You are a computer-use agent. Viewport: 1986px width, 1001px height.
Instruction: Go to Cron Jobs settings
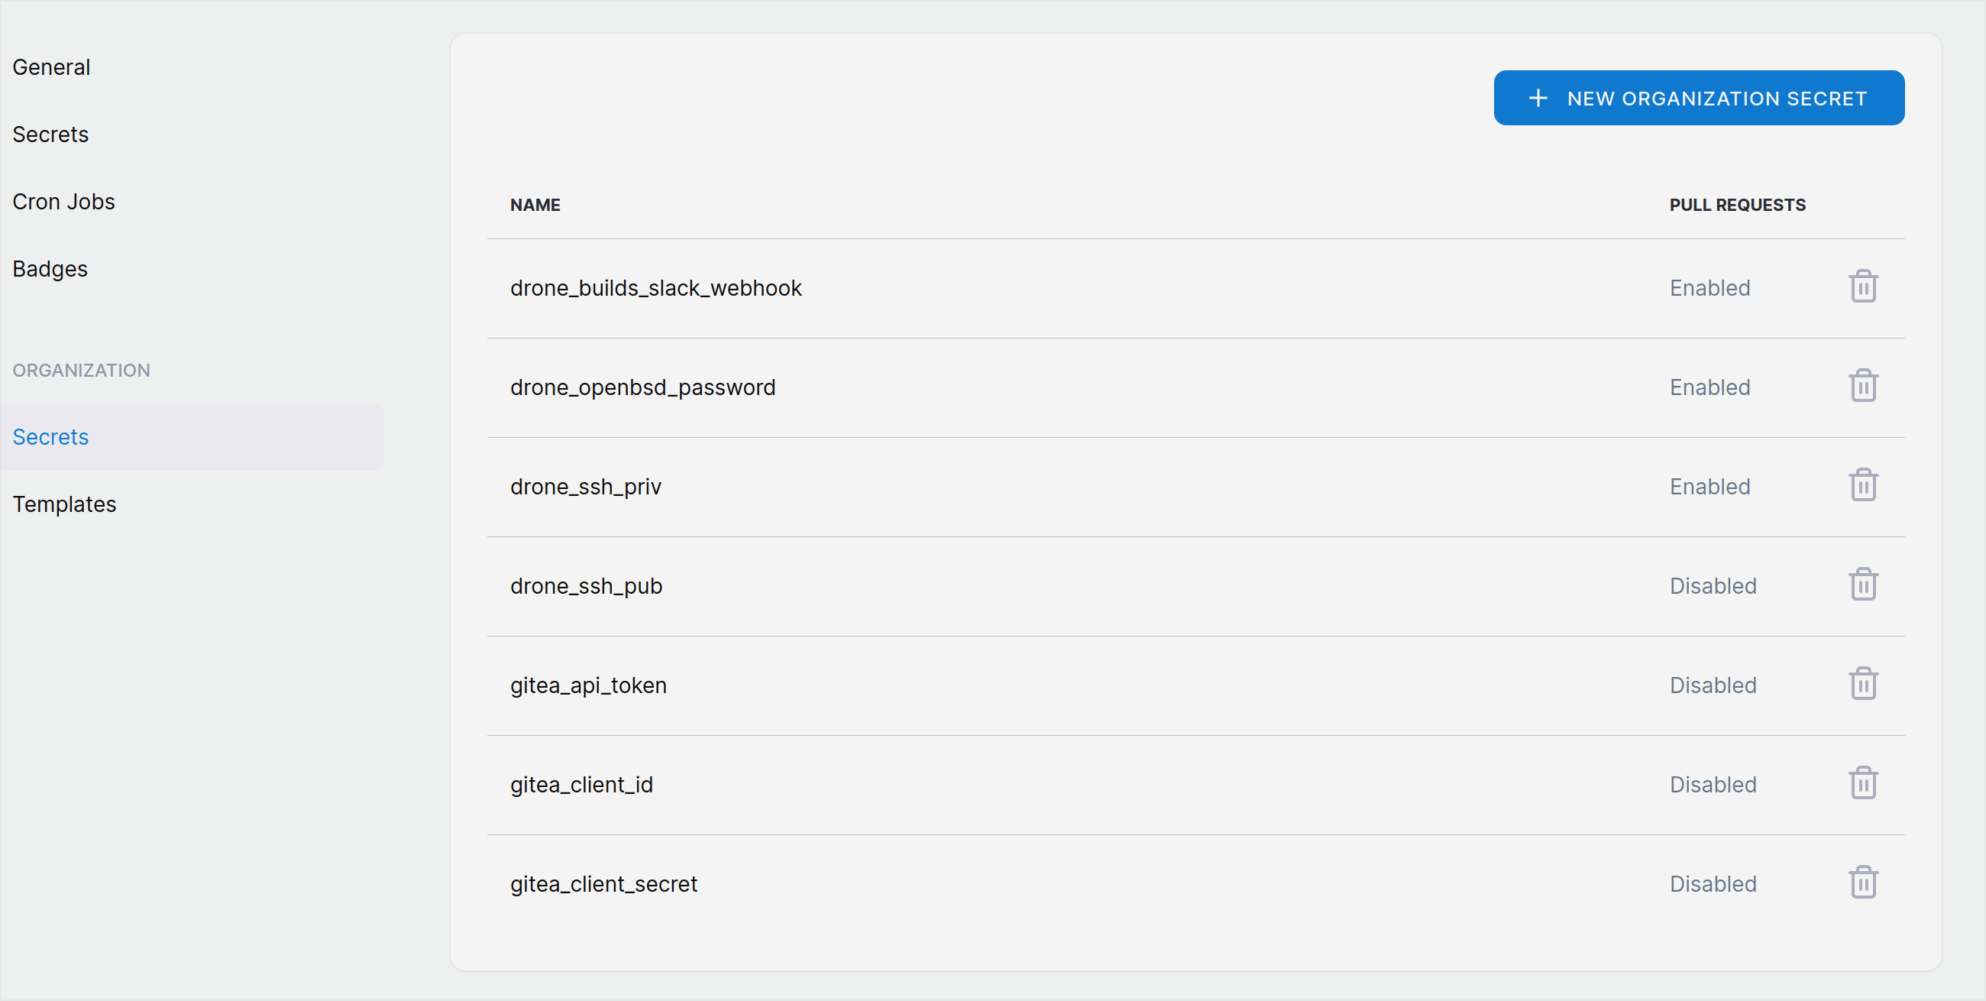[x=64, y=201]
